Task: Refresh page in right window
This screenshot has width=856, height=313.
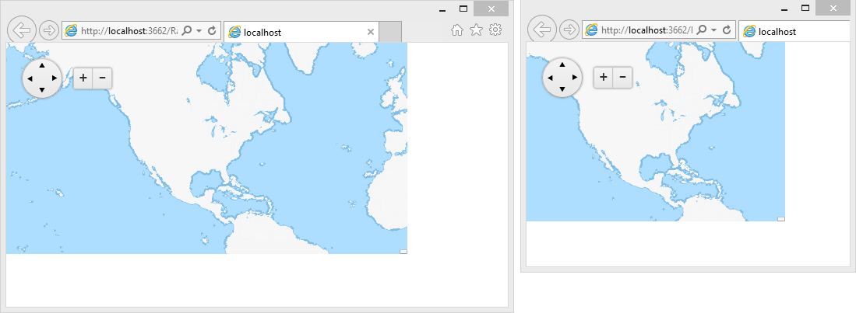Action: tap(727, 30)
